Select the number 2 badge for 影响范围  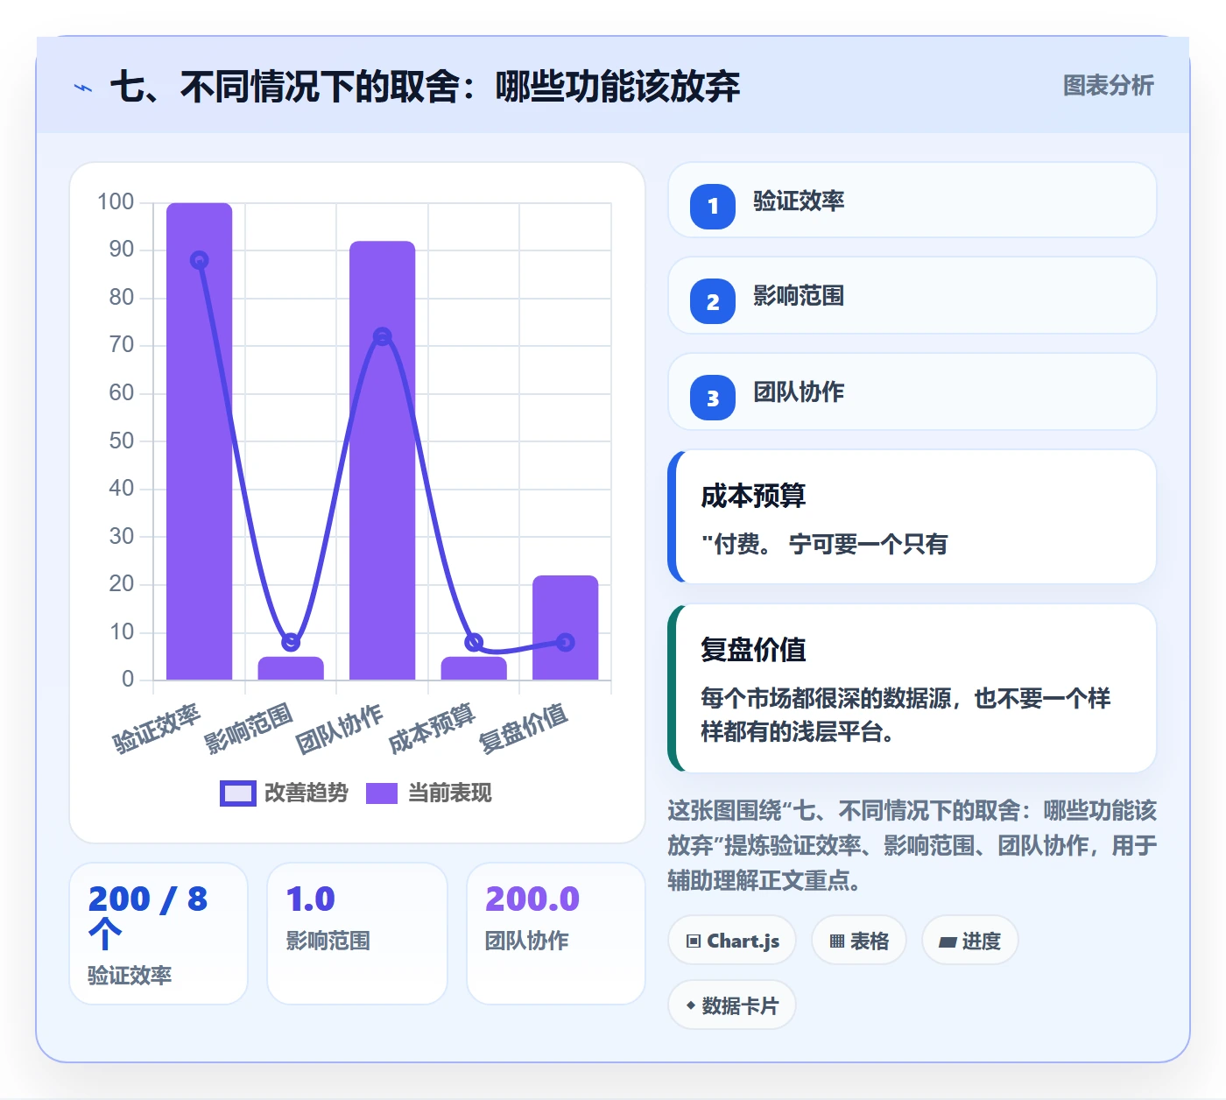tap(713, 301)
